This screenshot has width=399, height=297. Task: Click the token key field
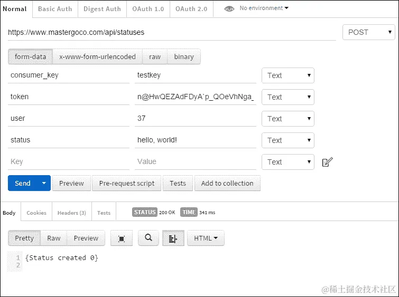pyautogui.click(x=69, y=97)
